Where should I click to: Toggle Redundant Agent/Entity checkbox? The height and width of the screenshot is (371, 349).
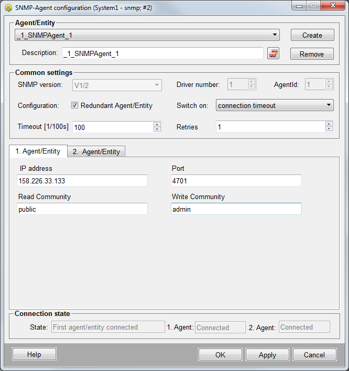75,105
